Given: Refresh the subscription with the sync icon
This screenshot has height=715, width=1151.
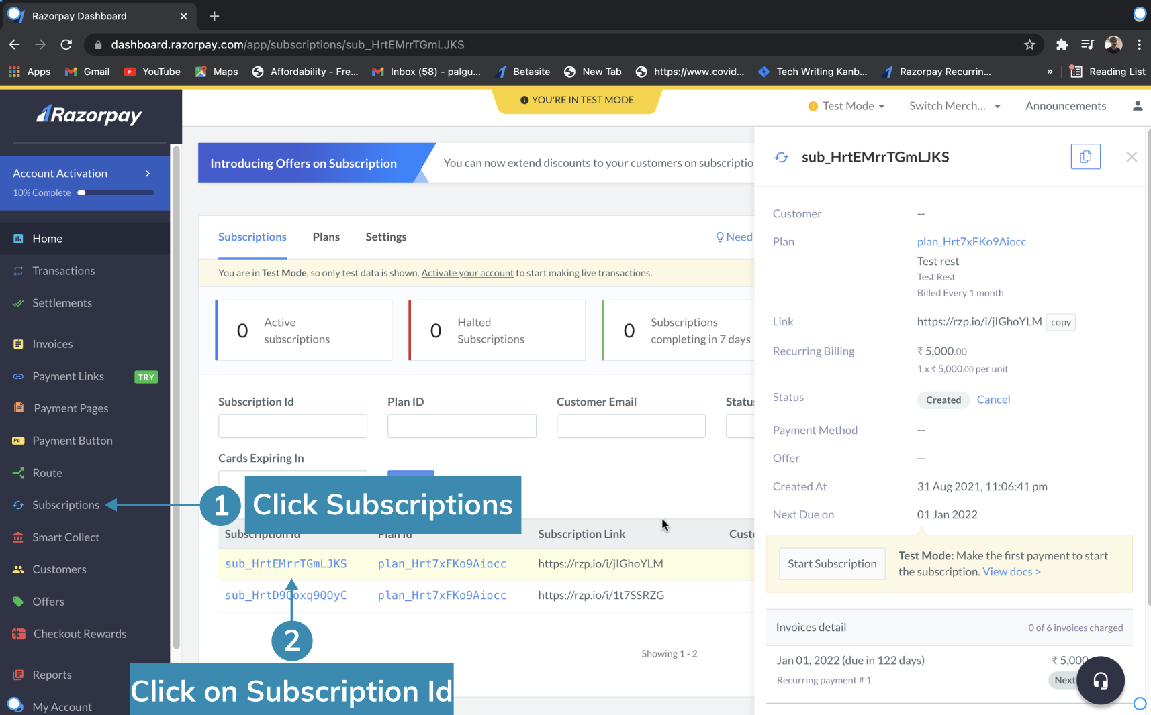Looking at the screenshot, I should [782, 157].
